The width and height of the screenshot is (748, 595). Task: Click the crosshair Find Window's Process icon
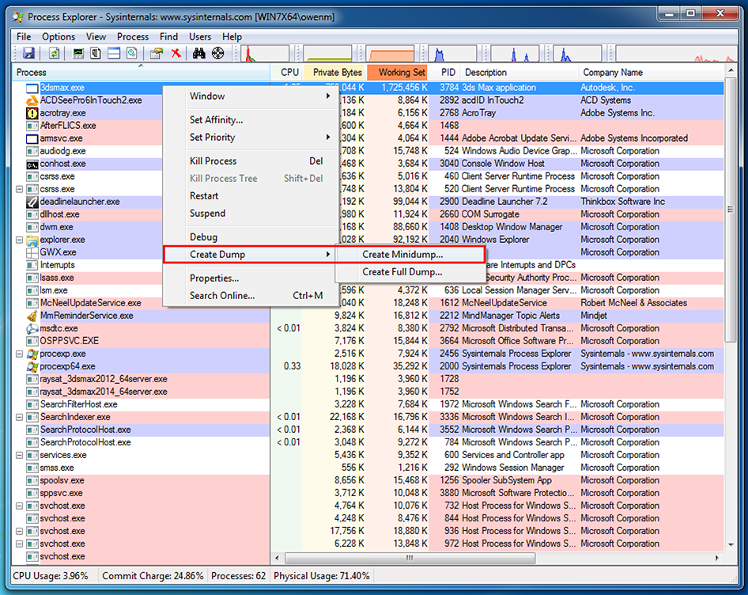coord(218,53)
